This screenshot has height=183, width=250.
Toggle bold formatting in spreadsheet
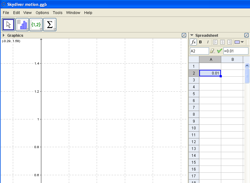(201, 42)
